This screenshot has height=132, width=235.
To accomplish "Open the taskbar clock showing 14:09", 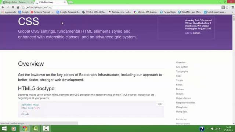I will pos(228,129).
